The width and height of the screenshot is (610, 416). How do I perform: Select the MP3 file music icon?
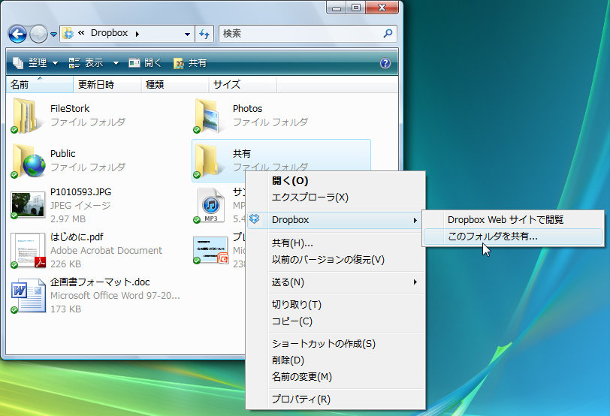(210, 205)
